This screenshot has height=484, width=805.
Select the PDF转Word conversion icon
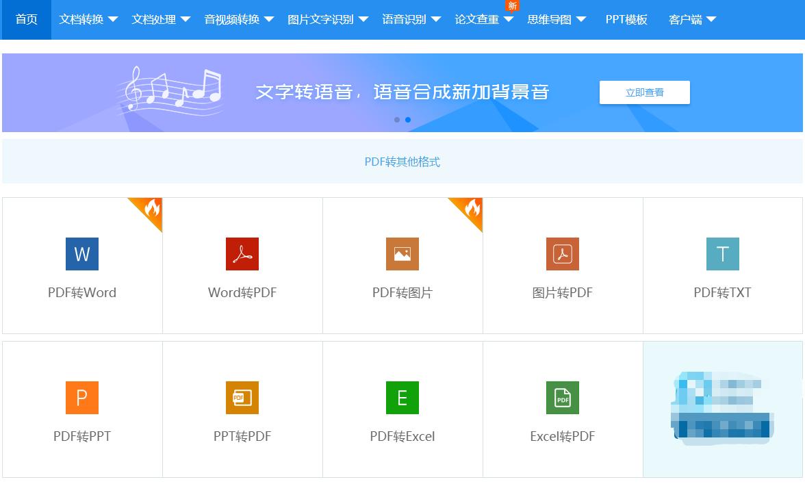point(81,254)
